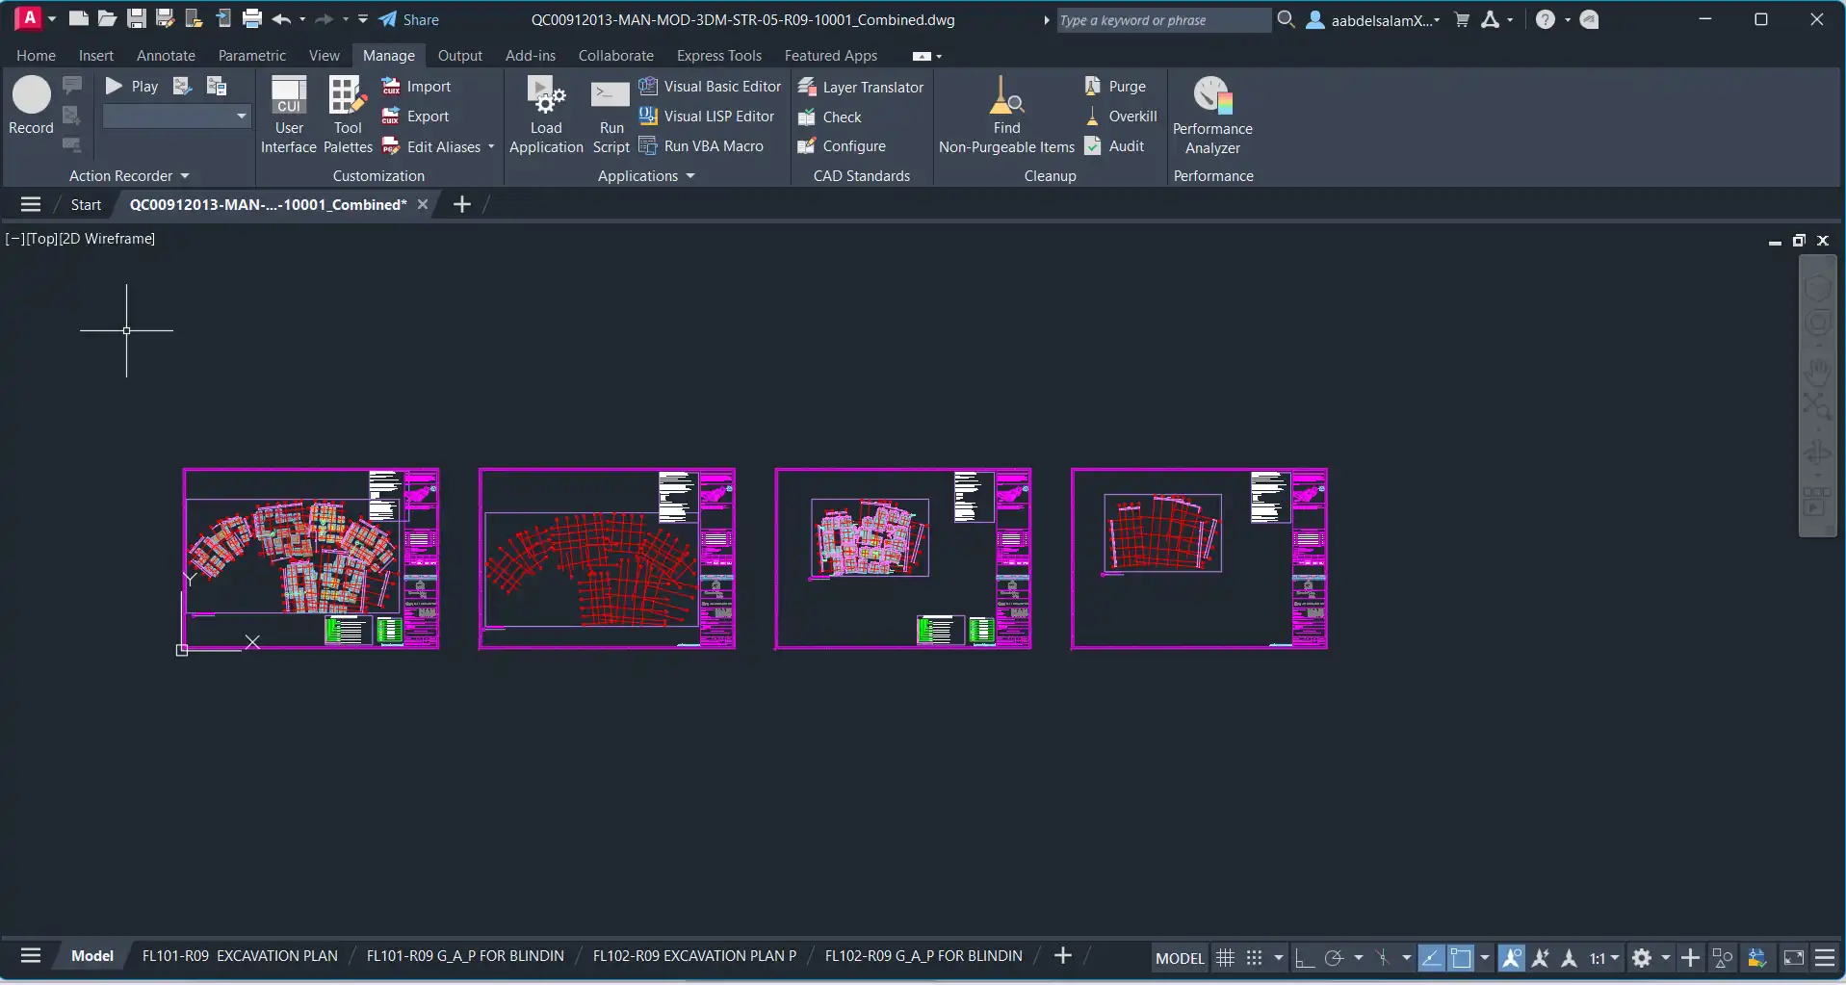The width and height of the screenshot is (1846, 985).
Task: Run the Overkill cleanup command
Action: [1121, 117]
